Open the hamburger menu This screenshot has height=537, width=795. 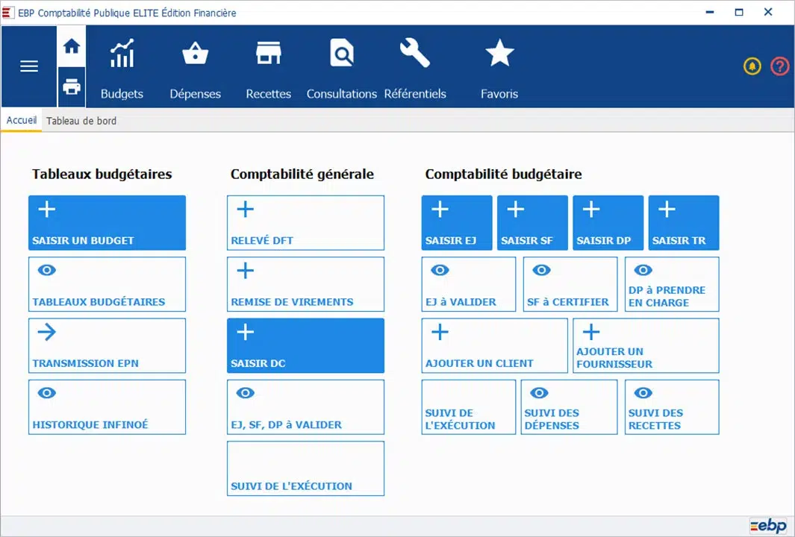coord(29,66)
